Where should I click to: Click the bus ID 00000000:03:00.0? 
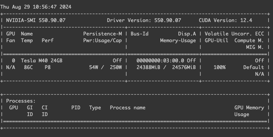coord(160,61)
